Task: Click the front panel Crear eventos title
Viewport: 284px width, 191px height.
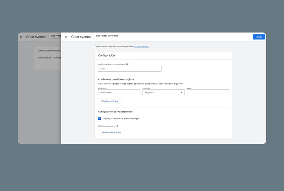Action: tap(81, 37)
